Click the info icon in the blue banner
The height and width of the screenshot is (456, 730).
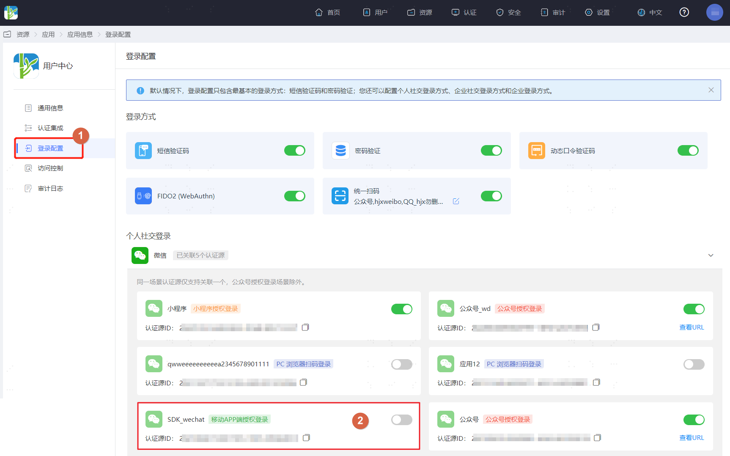pos(140,91)
